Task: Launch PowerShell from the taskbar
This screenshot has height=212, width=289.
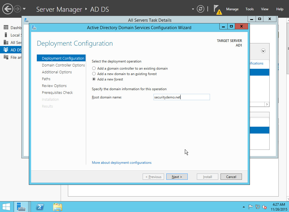Action: tap(40, 207)
